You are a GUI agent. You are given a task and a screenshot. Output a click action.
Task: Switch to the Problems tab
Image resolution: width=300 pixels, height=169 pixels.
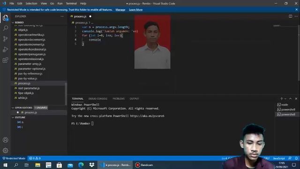pos(119,99)
